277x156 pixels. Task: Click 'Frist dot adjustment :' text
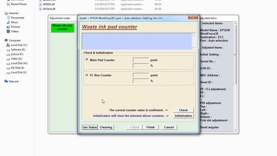coord(215,120)
